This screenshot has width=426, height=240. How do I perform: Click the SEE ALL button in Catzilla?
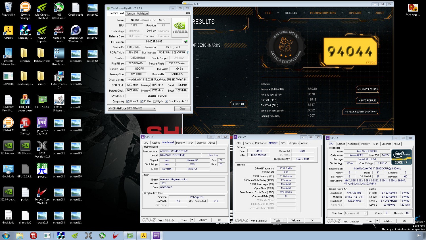click(x=239, y=104)
